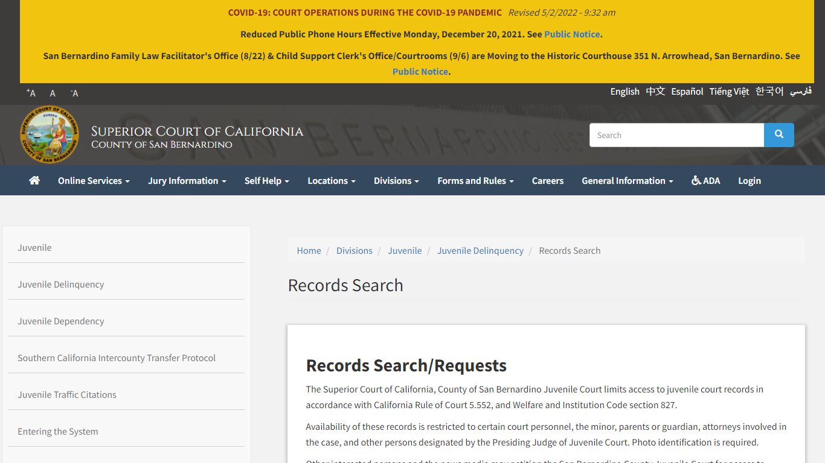Go to Juvenile Delinquency in breadcrumb

(481, 251)
